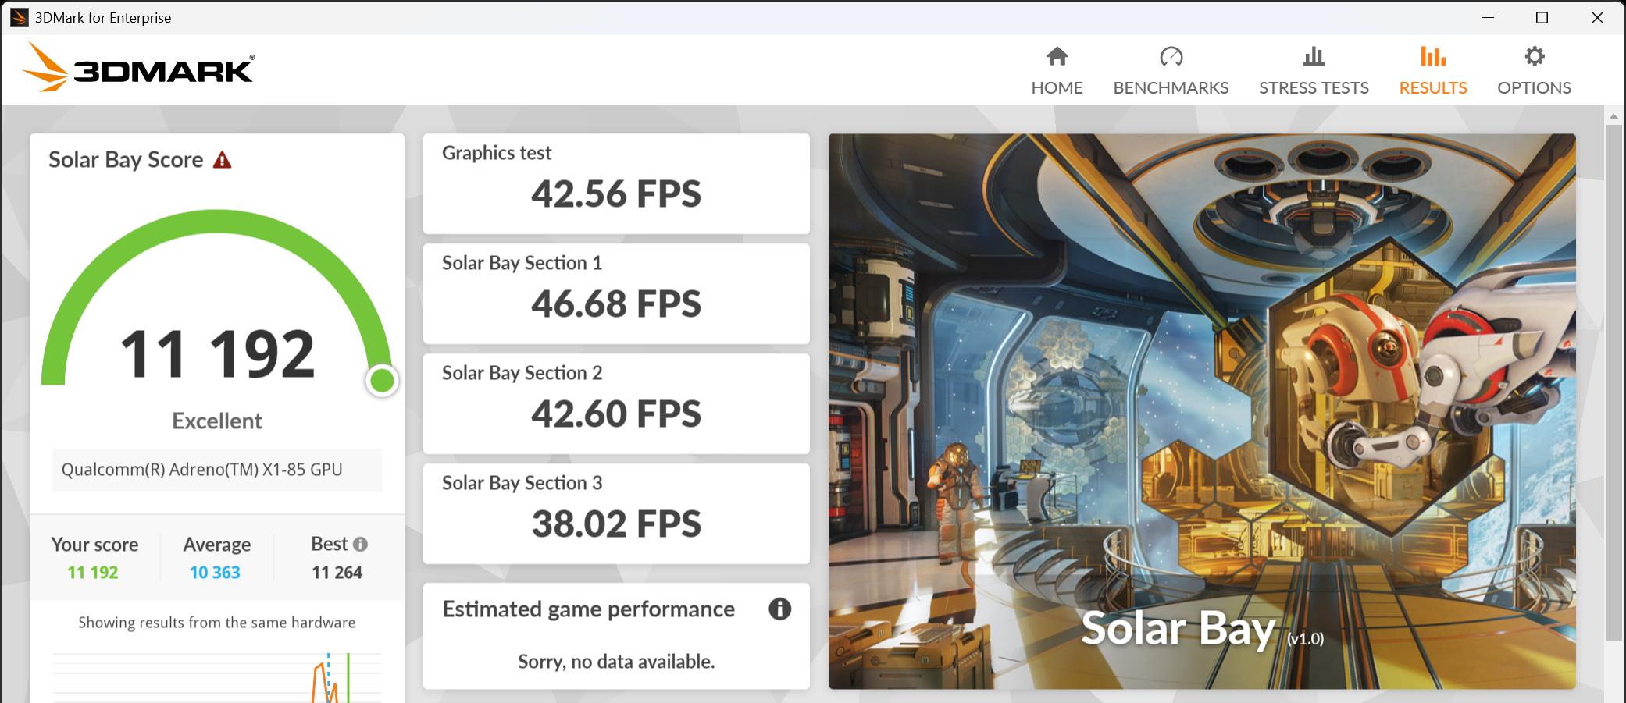Click 'Showing results from the same hardware' text
This screenshot has width=1626, height=703.
pos(217,623)
